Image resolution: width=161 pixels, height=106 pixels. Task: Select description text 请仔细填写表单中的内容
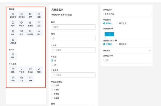click(62, 15)
